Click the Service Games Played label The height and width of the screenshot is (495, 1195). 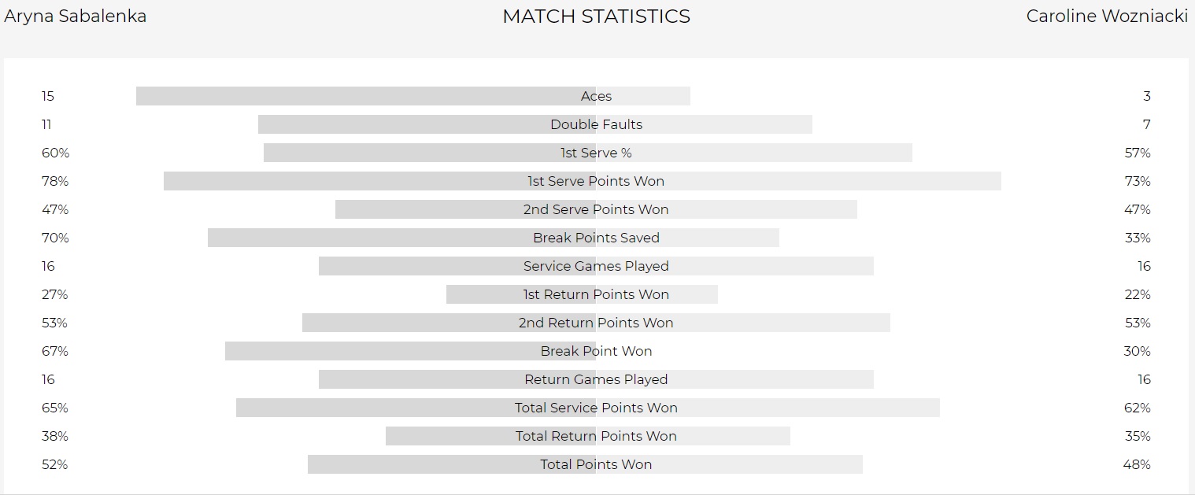pyautogui.click(x=596, y=266)
